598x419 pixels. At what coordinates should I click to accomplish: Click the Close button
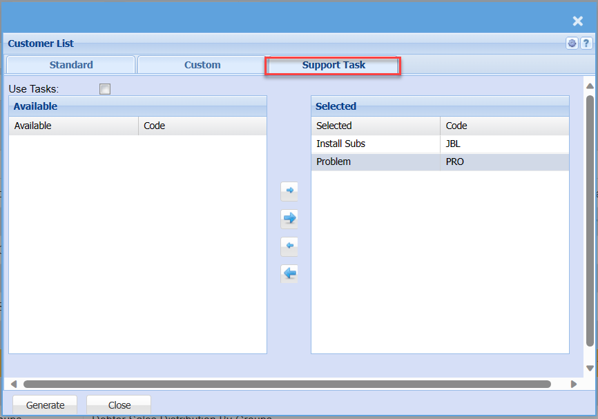click(119, 405)
